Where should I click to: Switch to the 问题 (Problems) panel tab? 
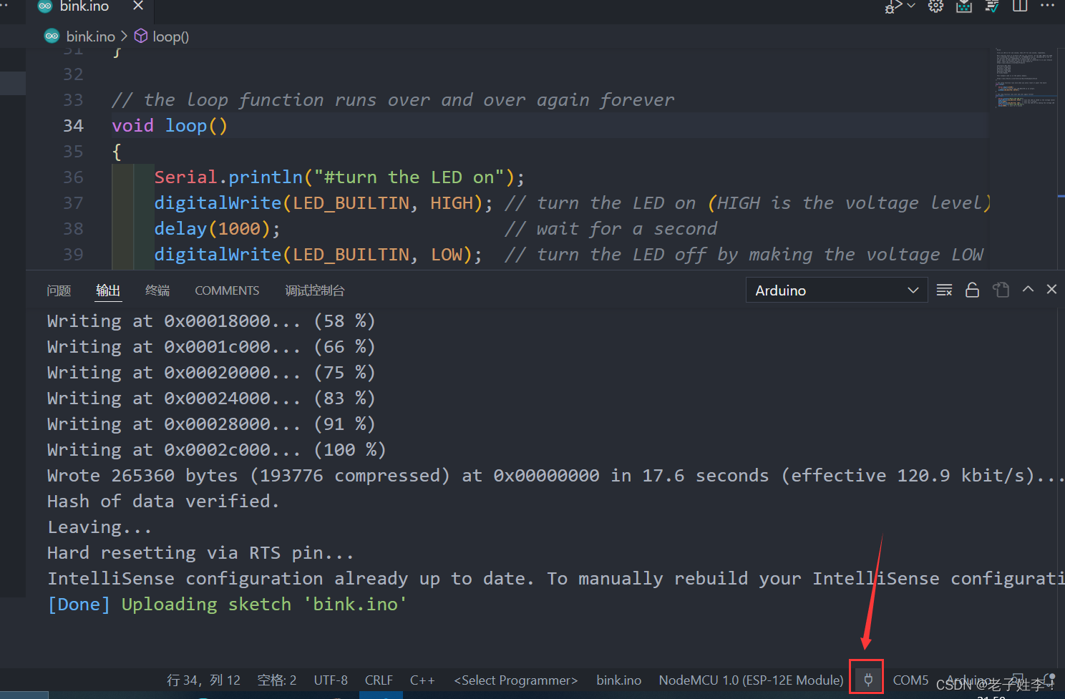pos(59,290)
